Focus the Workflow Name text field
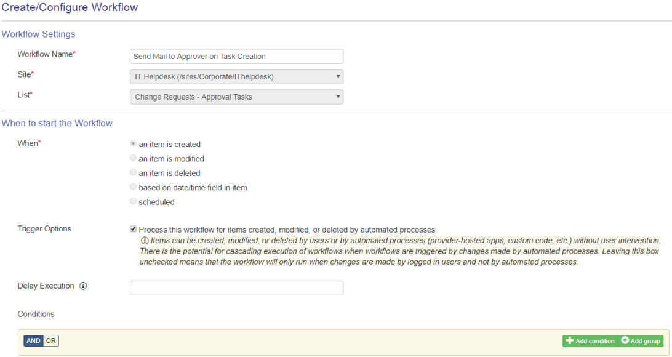This screenshot has width=672, height=357. 236,56
